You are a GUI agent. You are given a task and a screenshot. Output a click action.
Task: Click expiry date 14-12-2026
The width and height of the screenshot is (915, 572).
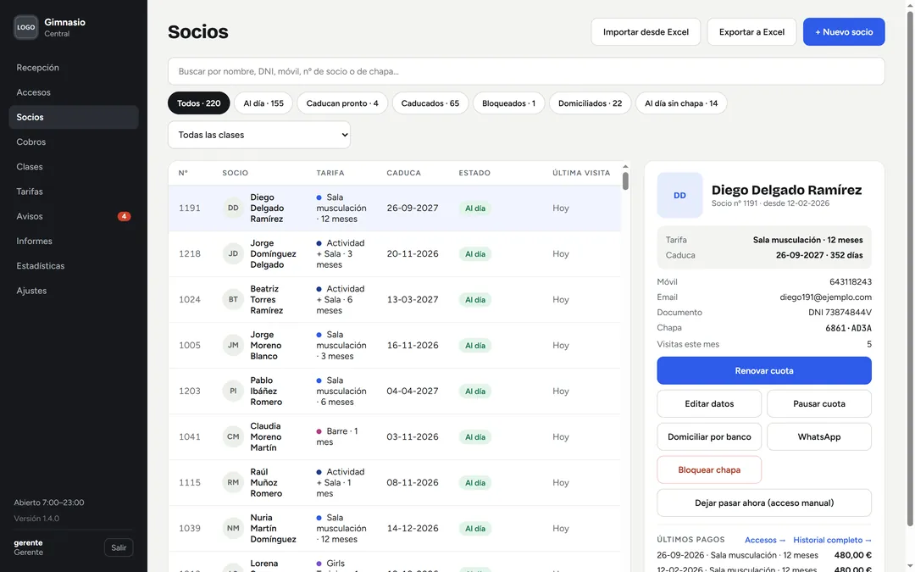[x=412, y=528]
